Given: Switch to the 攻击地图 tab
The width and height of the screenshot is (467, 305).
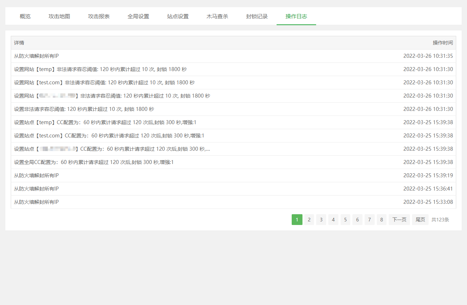Looking at the screenshot, I should click(59, 17).
